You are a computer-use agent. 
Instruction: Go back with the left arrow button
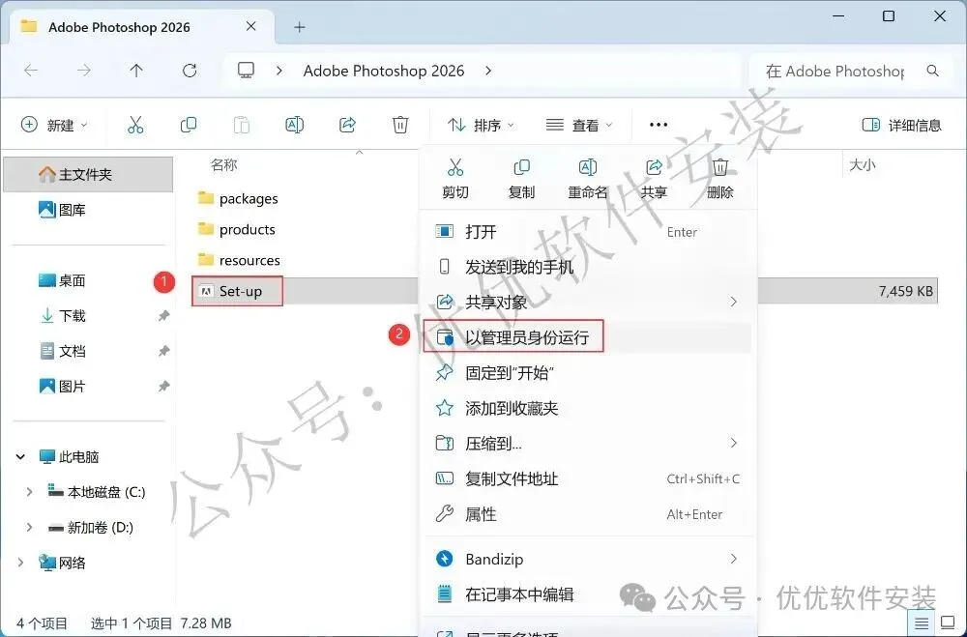(x=31, y=71)
